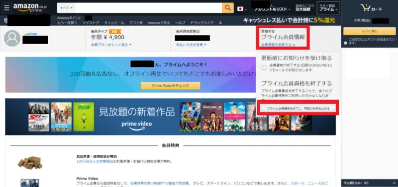
Task: Open Amazonで売る nav item
Action: [159, 23]
